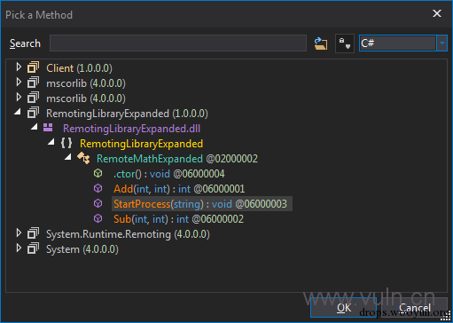Click the StartProcess method cube icon
The height and width of the screenshot is (323, 453).
coord(98,203)
